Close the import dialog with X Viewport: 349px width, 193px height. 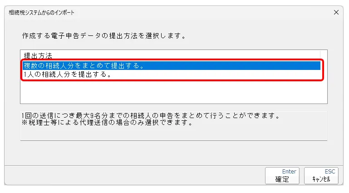tap(336, 12)
